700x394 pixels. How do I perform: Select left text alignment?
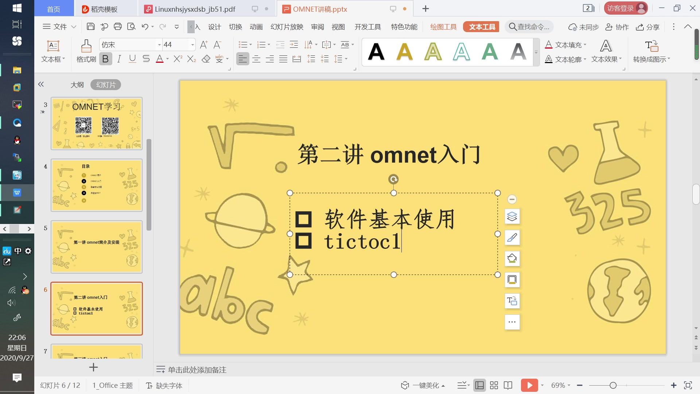pos(243,59)
